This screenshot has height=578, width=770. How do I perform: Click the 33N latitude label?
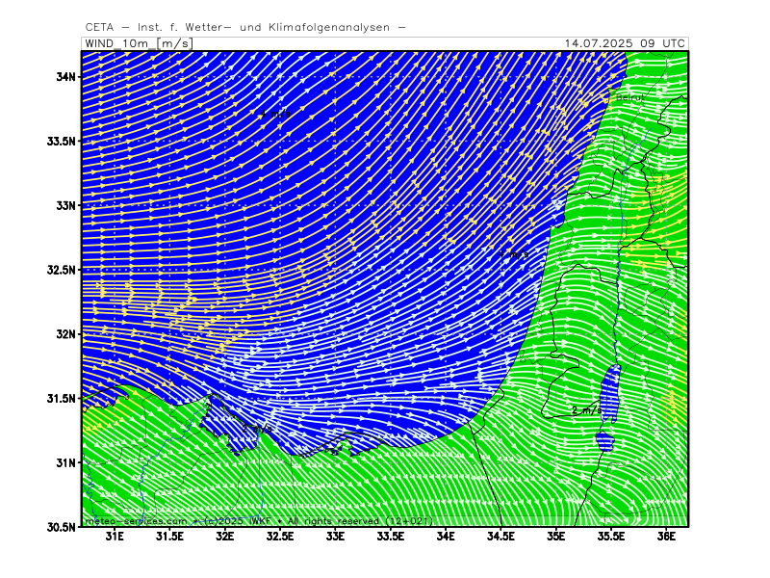tap(65, 205)
